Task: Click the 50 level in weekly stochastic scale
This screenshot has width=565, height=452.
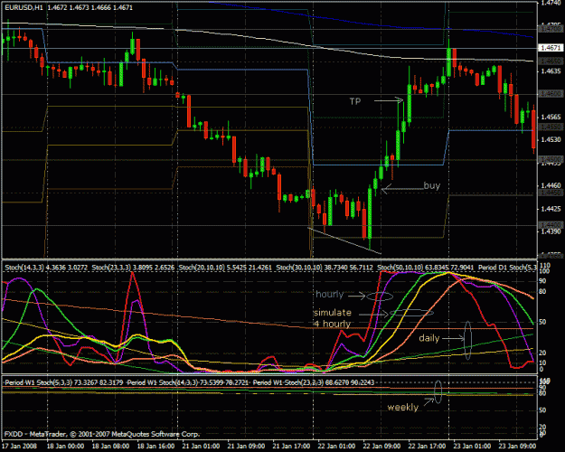Action: [x=542, y=410]
